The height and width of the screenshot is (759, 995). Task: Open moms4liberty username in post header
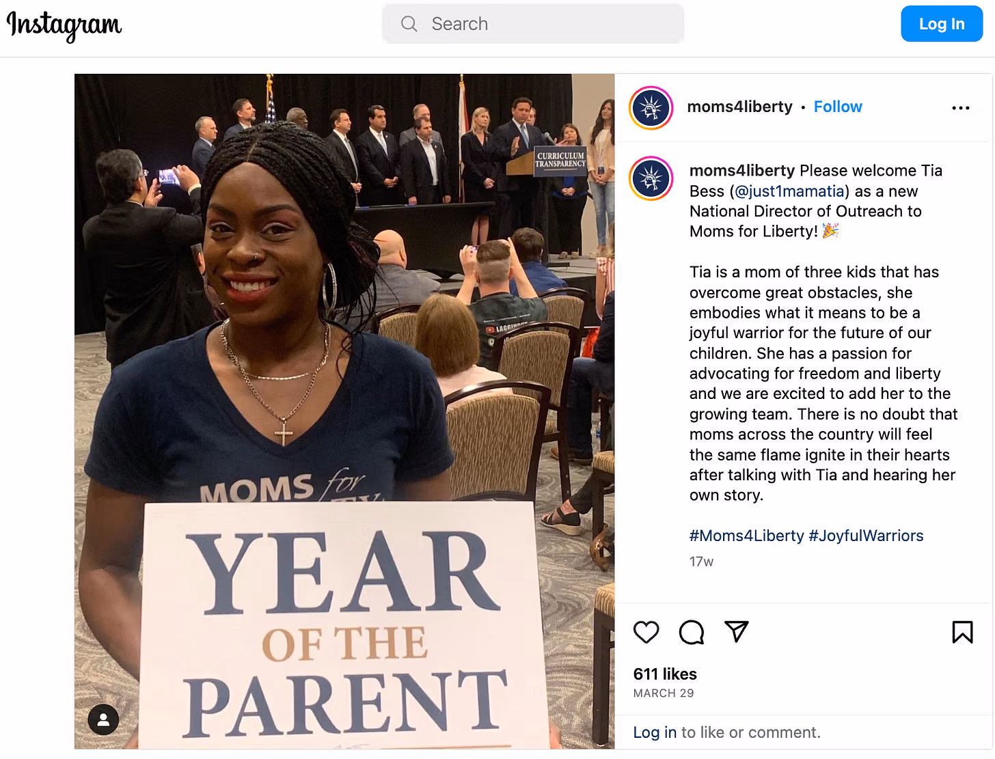pyautogui.click(x=739, y=107)
